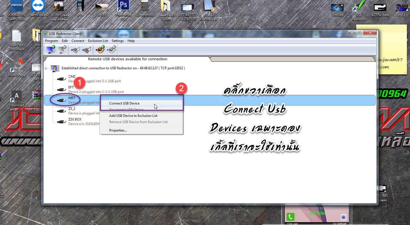Click the Remove USB server toolbar icon
The height and width of the screenshot is (225, 410).
(x=62, y=50)
